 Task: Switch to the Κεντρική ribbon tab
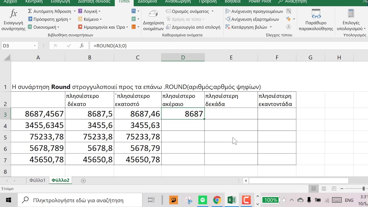pos(34,1)
